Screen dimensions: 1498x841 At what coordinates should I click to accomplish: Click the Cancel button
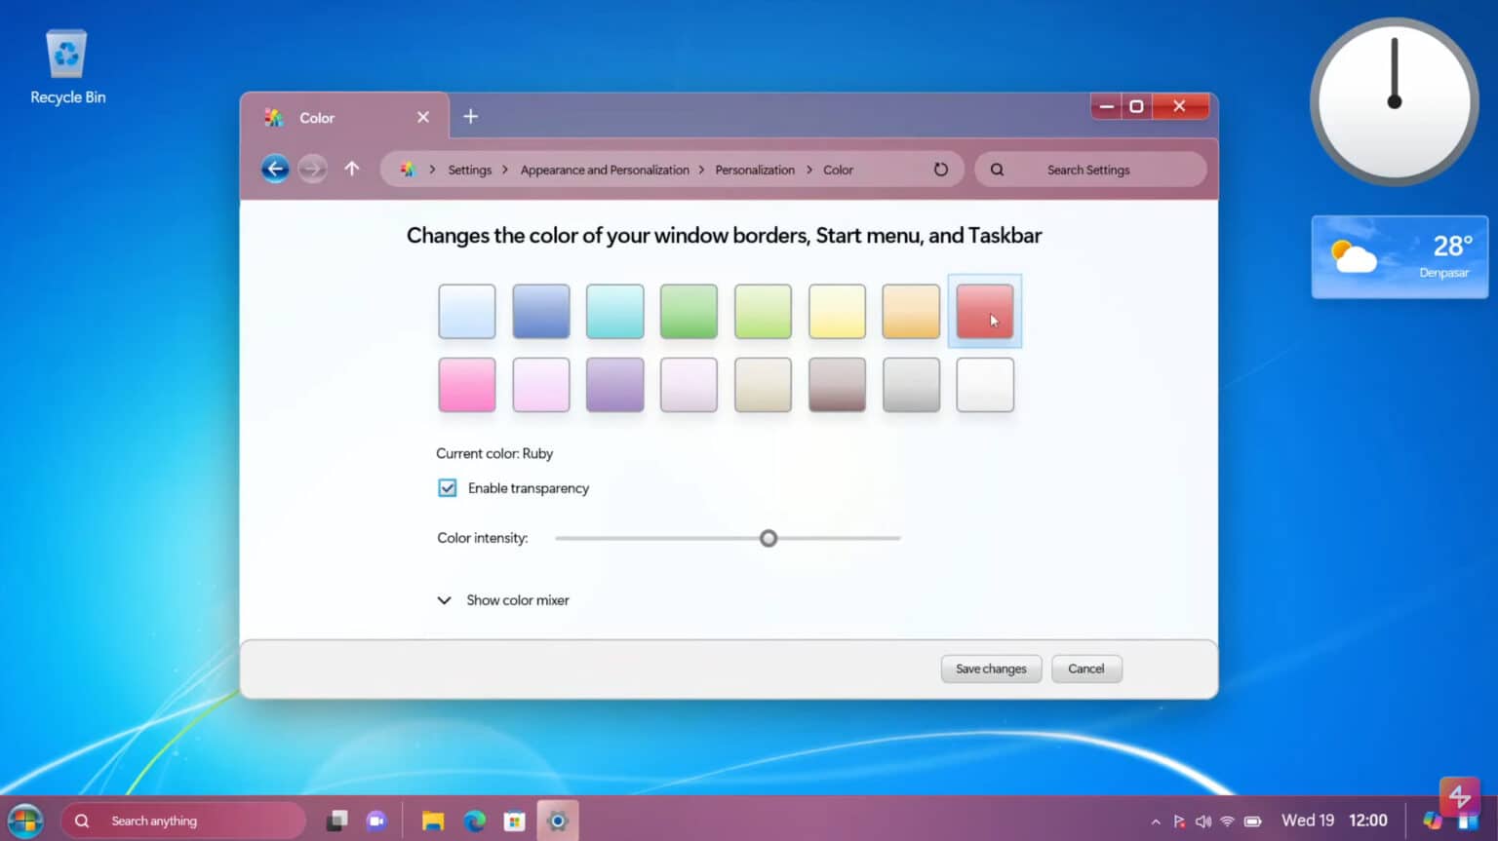(x=1086, y=669)
